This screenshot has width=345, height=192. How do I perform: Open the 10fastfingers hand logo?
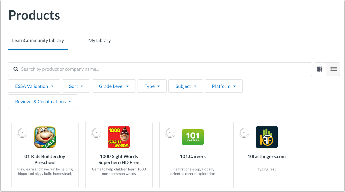(266, 137)
